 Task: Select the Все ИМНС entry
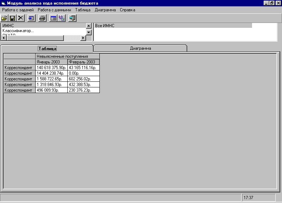click(173, 26)
